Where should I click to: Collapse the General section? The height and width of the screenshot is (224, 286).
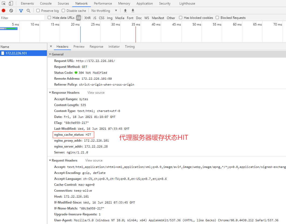50,54
